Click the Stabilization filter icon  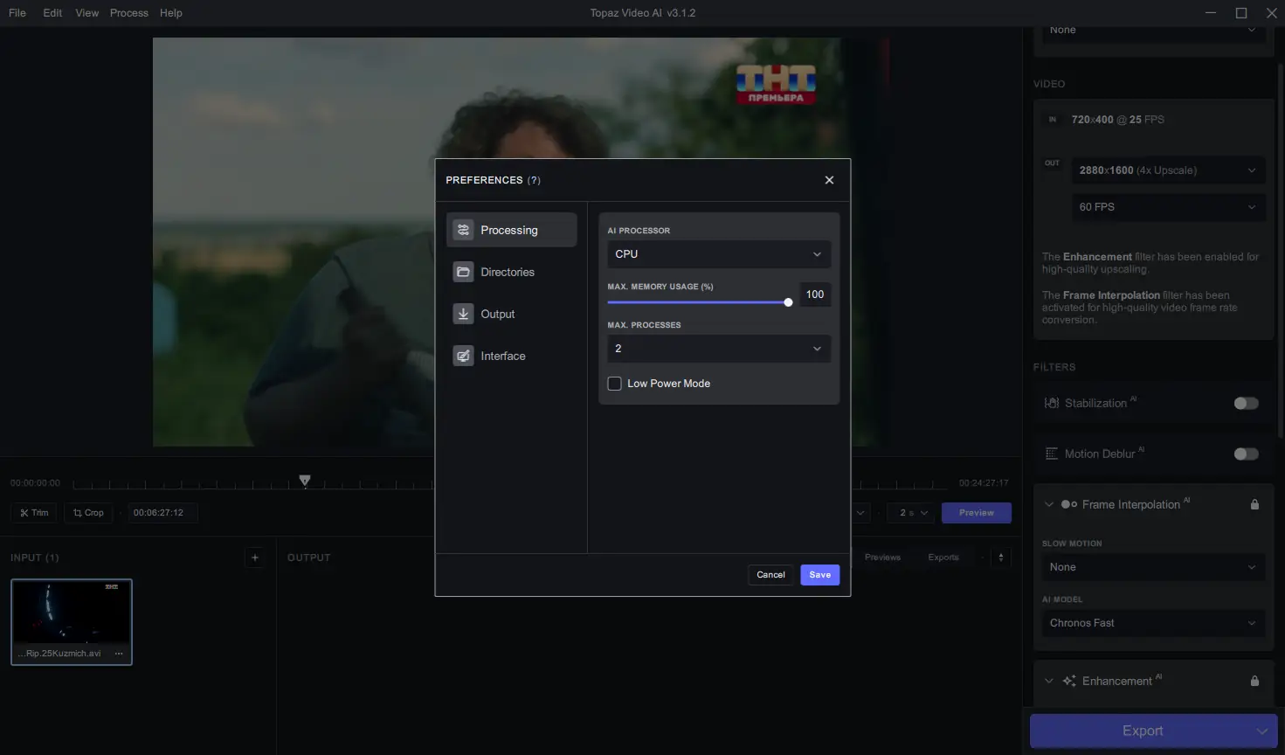tap(1052, 404)
